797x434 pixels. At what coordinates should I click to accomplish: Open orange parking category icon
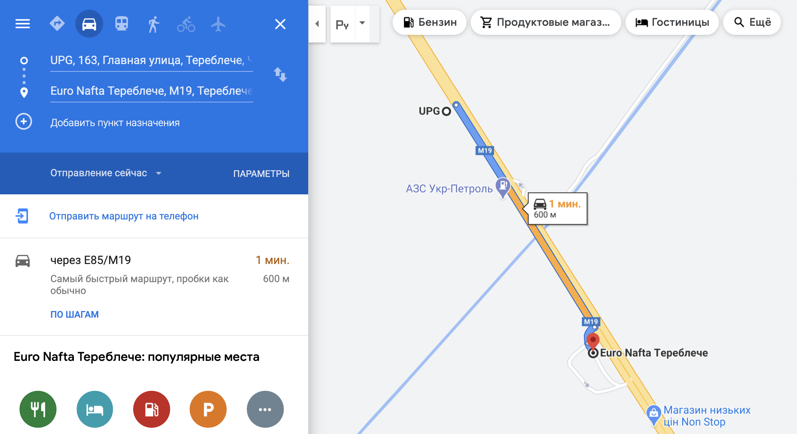208,409
